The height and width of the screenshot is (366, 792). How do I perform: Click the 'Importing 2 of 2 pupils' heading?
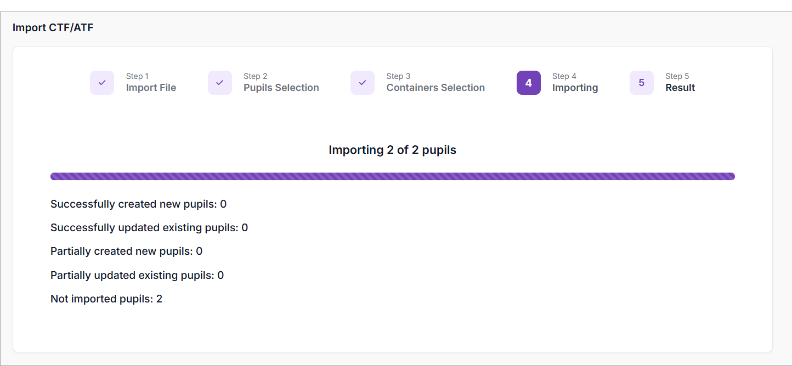point(392,150)
